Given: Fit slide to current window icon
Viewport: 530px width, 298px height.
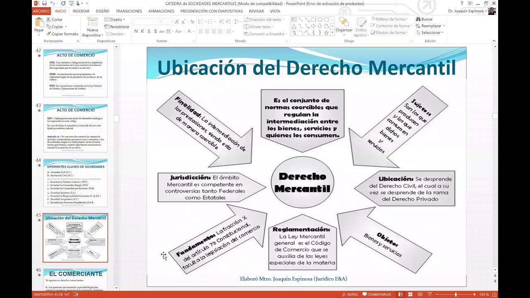Looking at the screenshot, I should pyautogui.click(x=494, y=294).
